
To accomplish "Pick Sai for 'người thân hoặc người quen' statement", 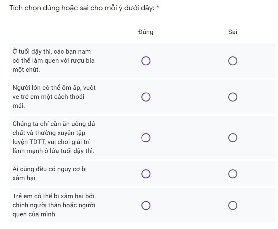I will coord(233,205).
